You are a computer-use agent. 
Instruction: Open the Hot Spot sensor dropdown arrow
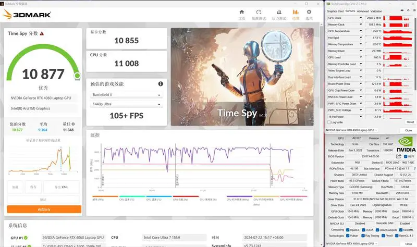(361, 38)
